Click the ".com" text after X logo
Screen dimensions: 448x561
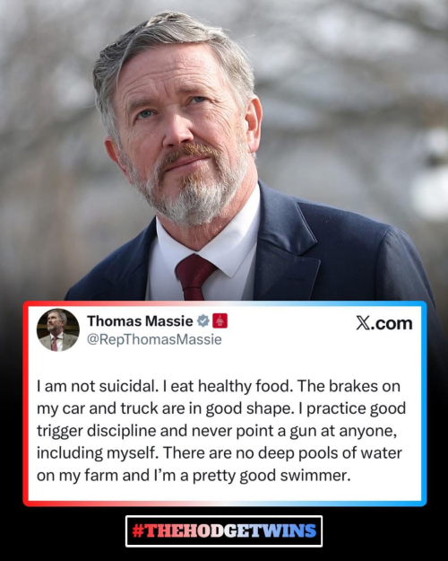(x=392, y=323)
